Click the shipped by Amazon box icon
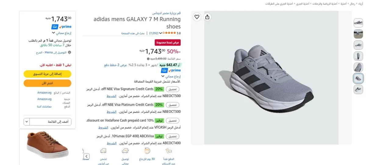Viewport: 366px width, 165px height. click(x=103, y=151)
